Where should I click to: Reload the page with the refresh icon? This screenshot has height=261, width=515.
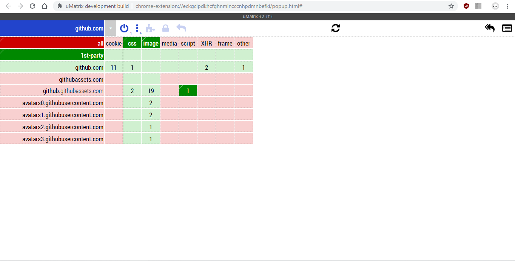(x=335, y=28)
